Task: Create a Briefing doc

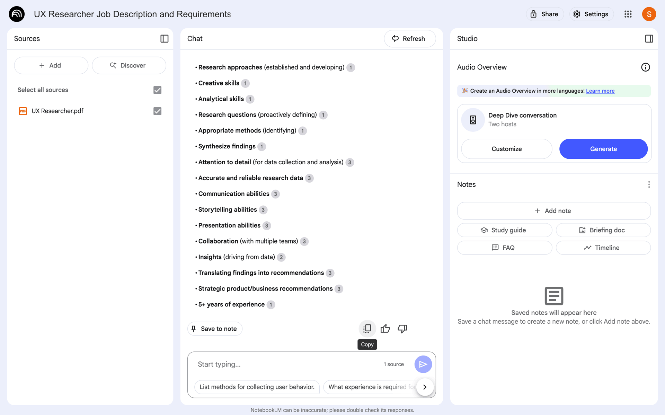Action: point(603,230)
